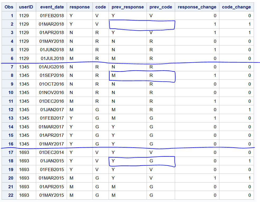Viewport: 260px width, 202px height.
Task: Click the 01AUG2016 date cell
Action: (51, 67)
